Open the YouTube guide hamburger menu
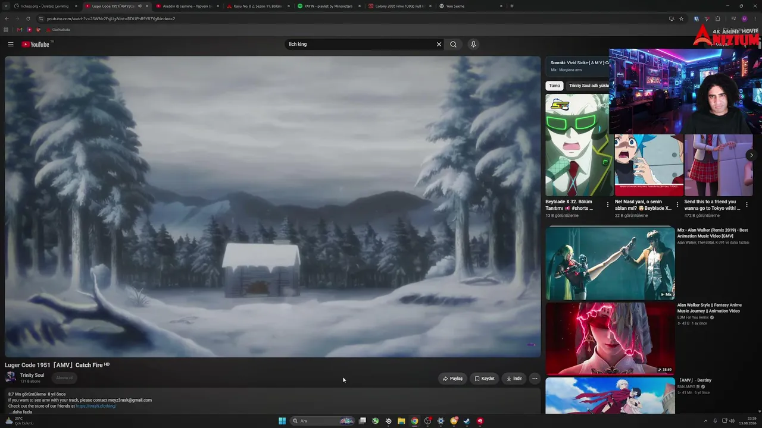Viewport: 762px width, 428px height. coord(11,44)
